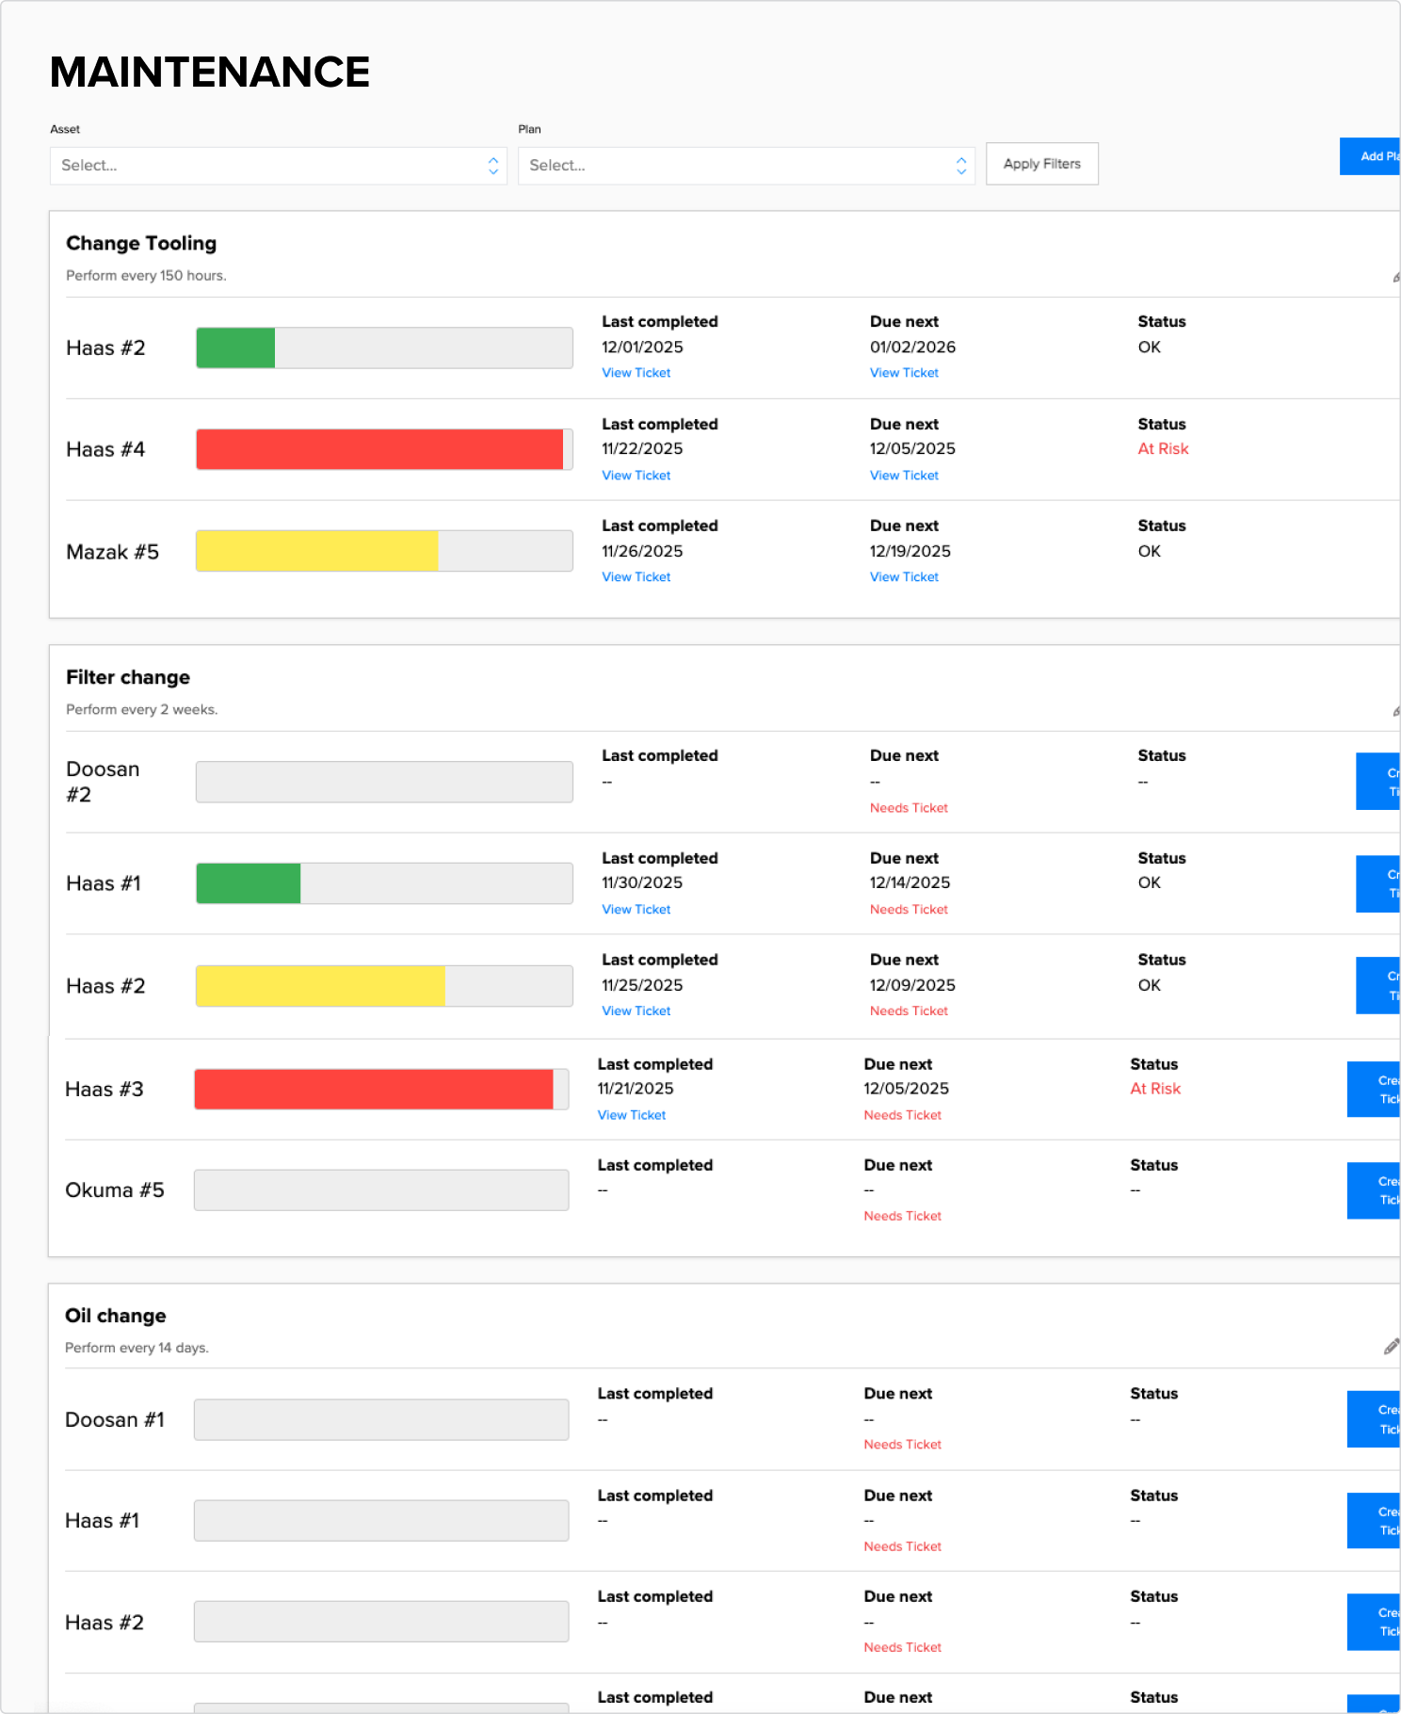
Task: Click Needs Ticket label for Okuma #5
Action: 902,1216
